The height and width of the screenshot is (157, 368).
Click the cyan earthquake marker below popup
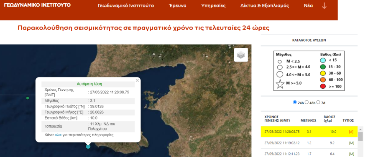click(x=88, y=147)
